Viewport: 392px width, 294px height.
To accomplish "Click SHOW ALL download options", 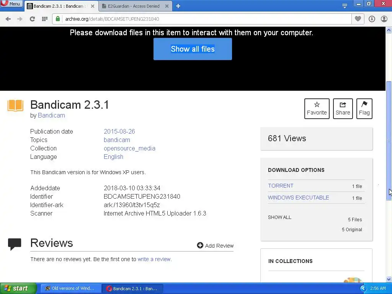I will tap(279, 217).
